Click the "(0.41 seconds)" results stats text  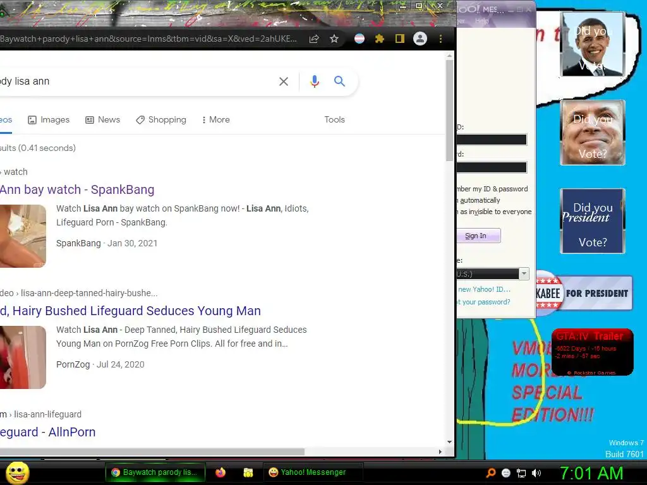[x=47, y=148]
